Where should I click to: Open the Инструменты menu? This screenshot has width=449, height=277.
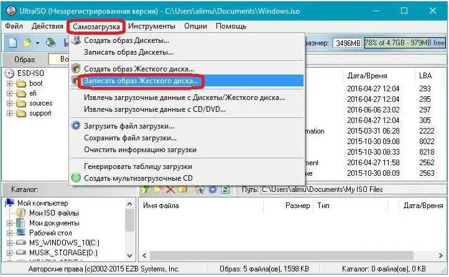click(x=152, y=26)
